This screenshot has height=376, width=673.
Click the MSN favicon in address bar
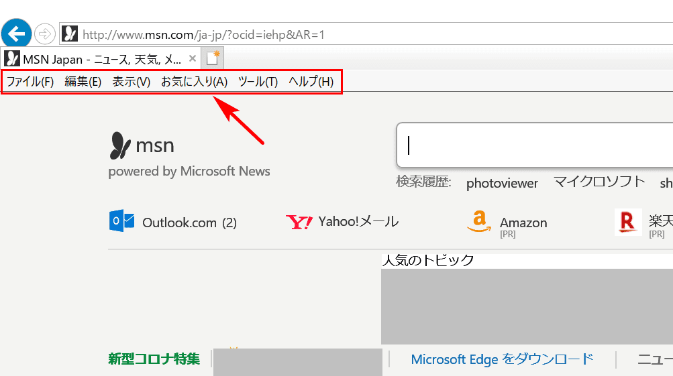coord(70,34)
